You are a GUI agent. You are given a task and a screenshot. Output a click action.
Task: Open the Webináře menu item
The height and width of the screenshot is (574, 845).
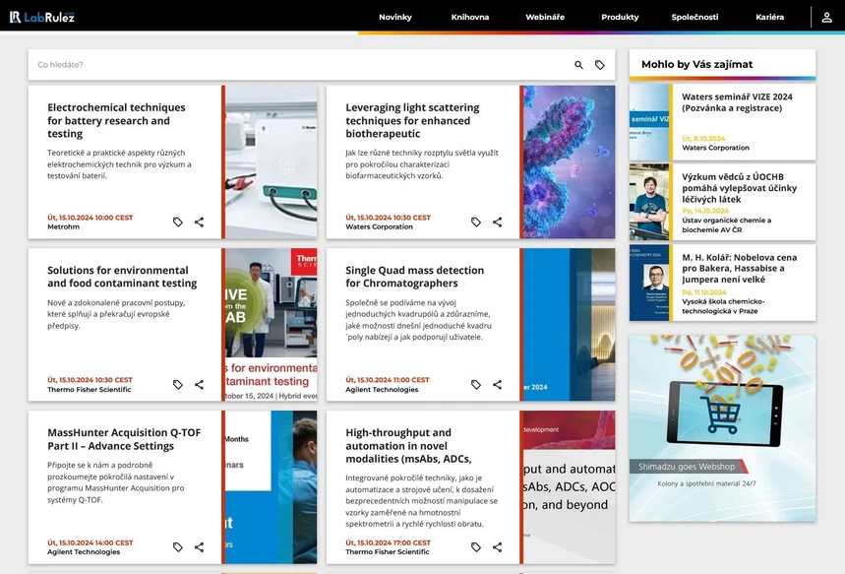(545, 17)
